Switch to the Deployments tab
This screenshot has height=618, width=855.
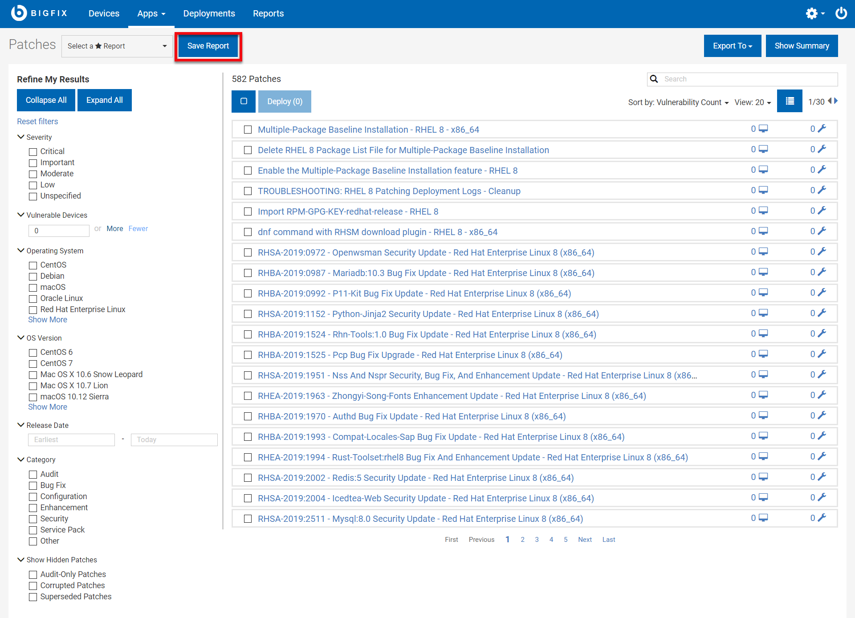coord(209,13)
